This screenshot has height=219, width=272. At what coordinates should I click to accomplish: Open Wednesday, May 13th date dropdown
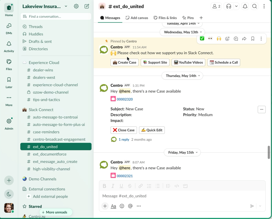coord(182,32)
